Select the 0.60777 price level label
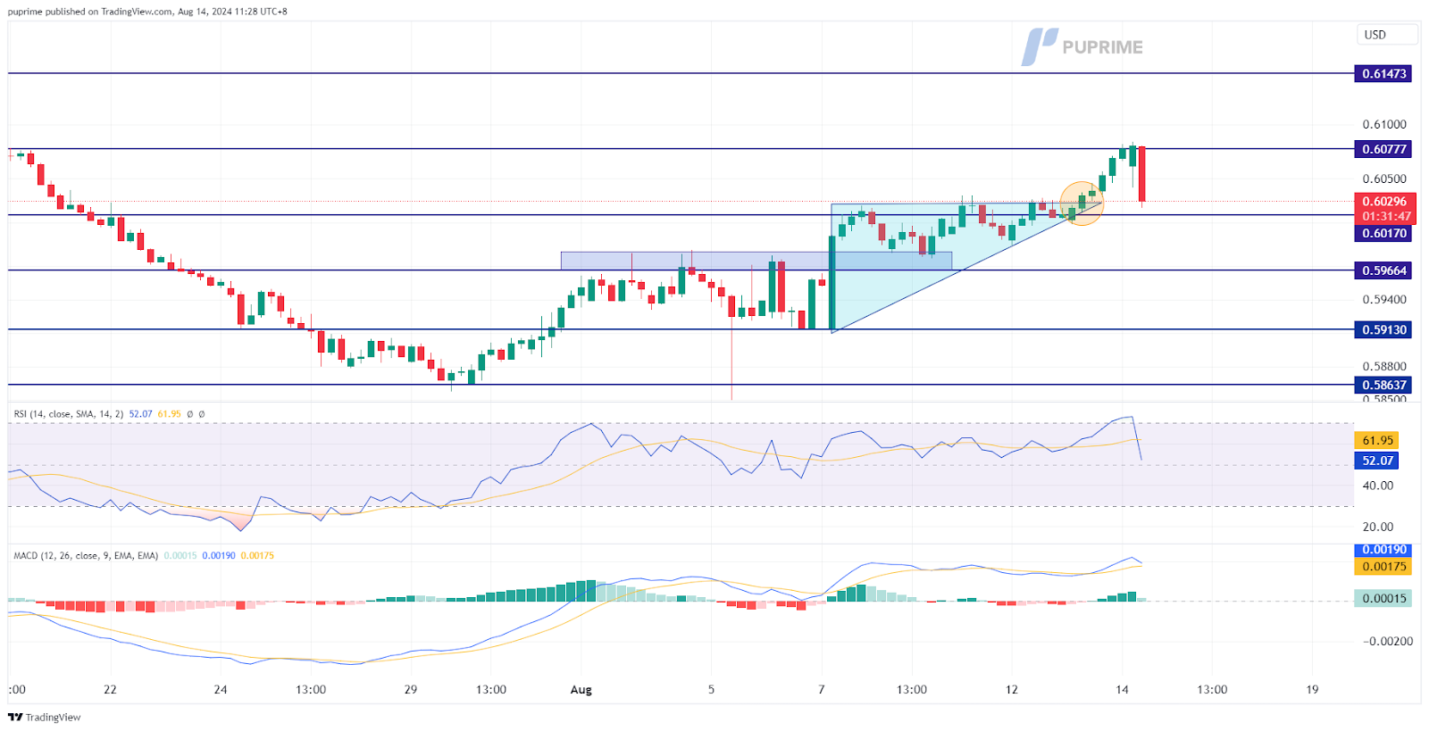This screenshot has width=1429, height=731. coord(1383,149)
